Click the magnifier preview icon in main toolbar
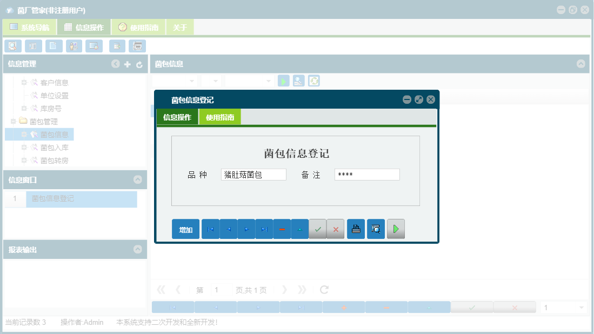Screen dimensions: 594x334 [12, 46]
